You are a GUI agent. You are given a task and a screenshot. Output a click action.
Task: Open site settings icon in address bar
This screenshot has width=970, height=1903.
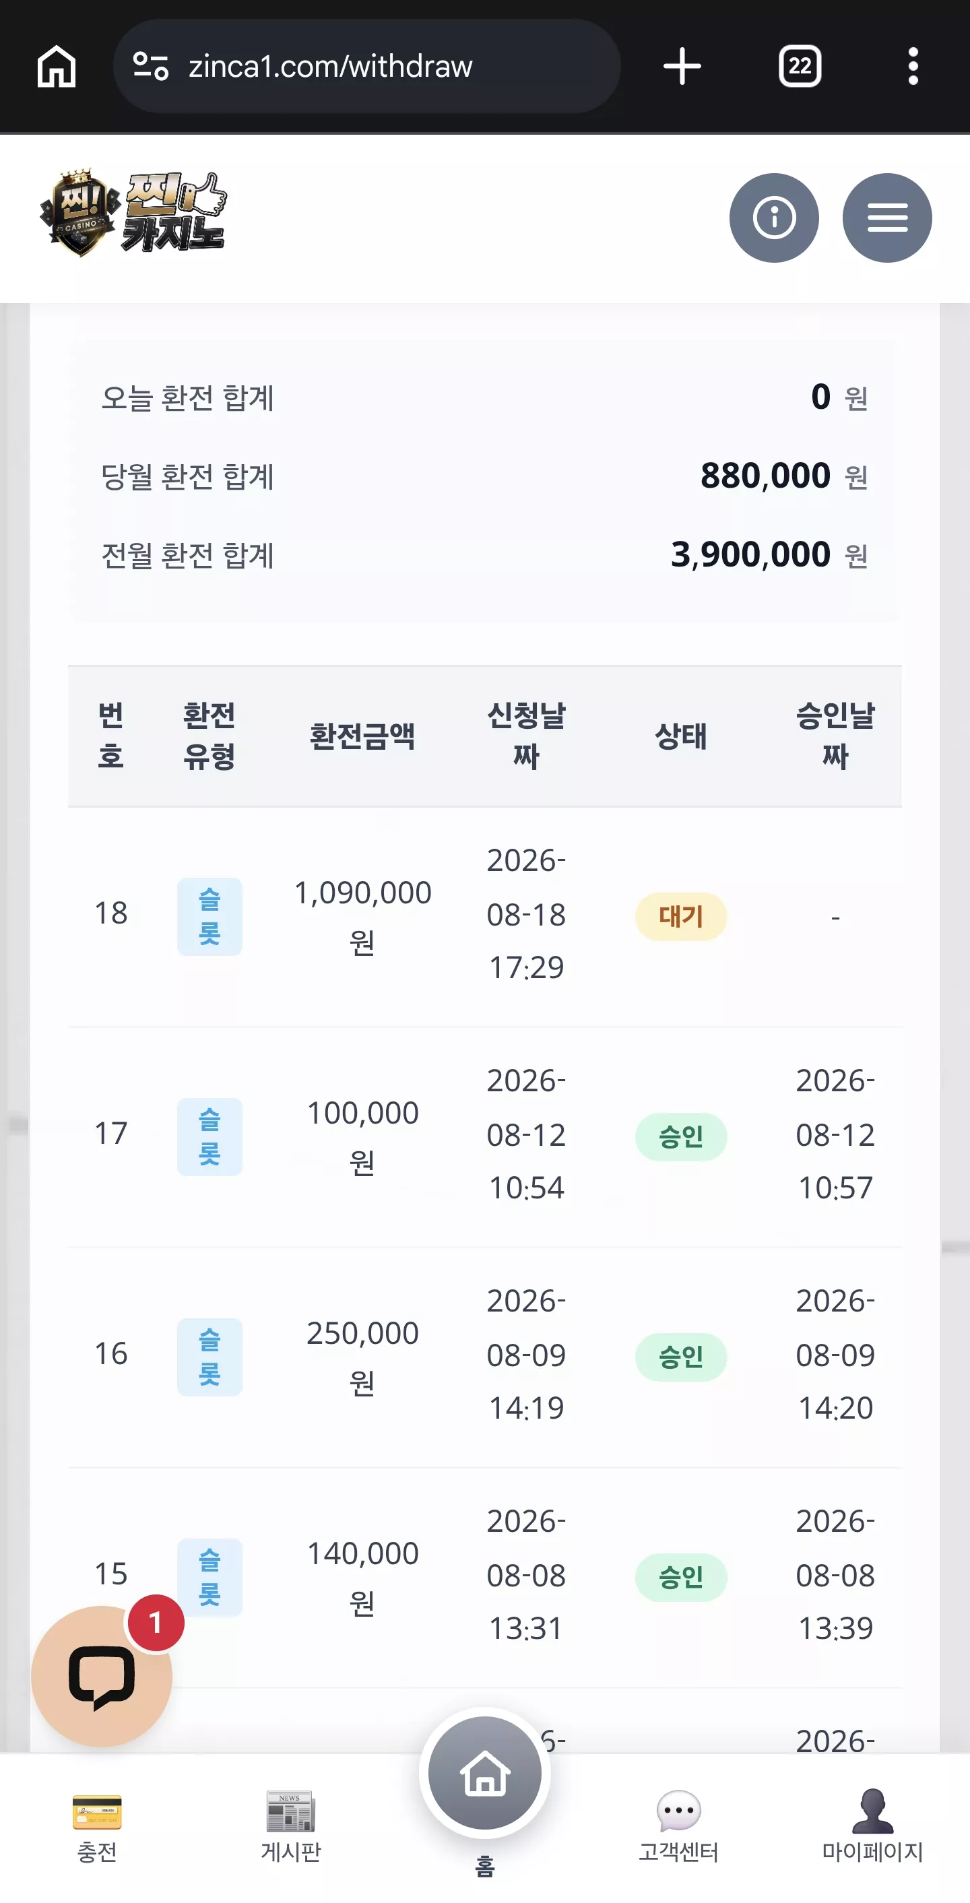point(151,67)
